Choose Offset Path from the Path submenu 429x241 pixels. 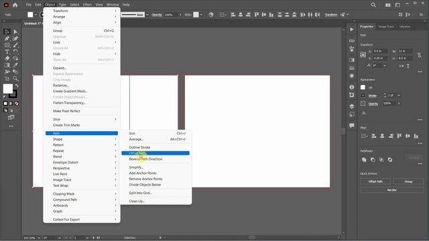(156, 153)
